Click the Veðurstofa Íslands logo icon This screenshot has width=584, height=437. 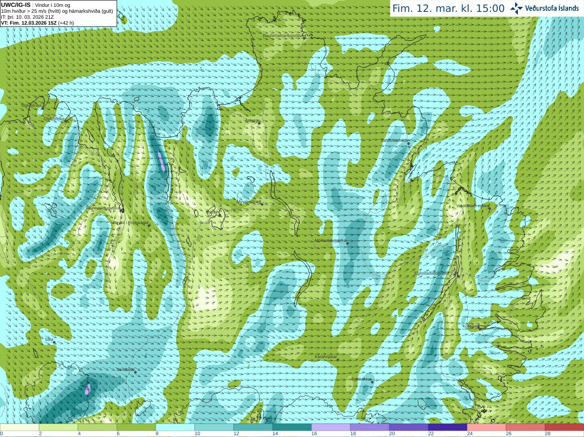(516, 8)
